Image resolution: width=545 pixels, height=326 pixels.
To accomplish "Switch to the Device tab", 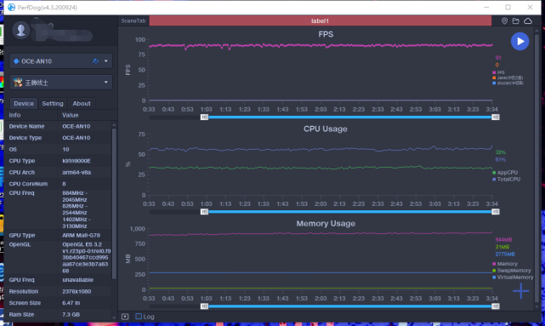I will (24, 103).
